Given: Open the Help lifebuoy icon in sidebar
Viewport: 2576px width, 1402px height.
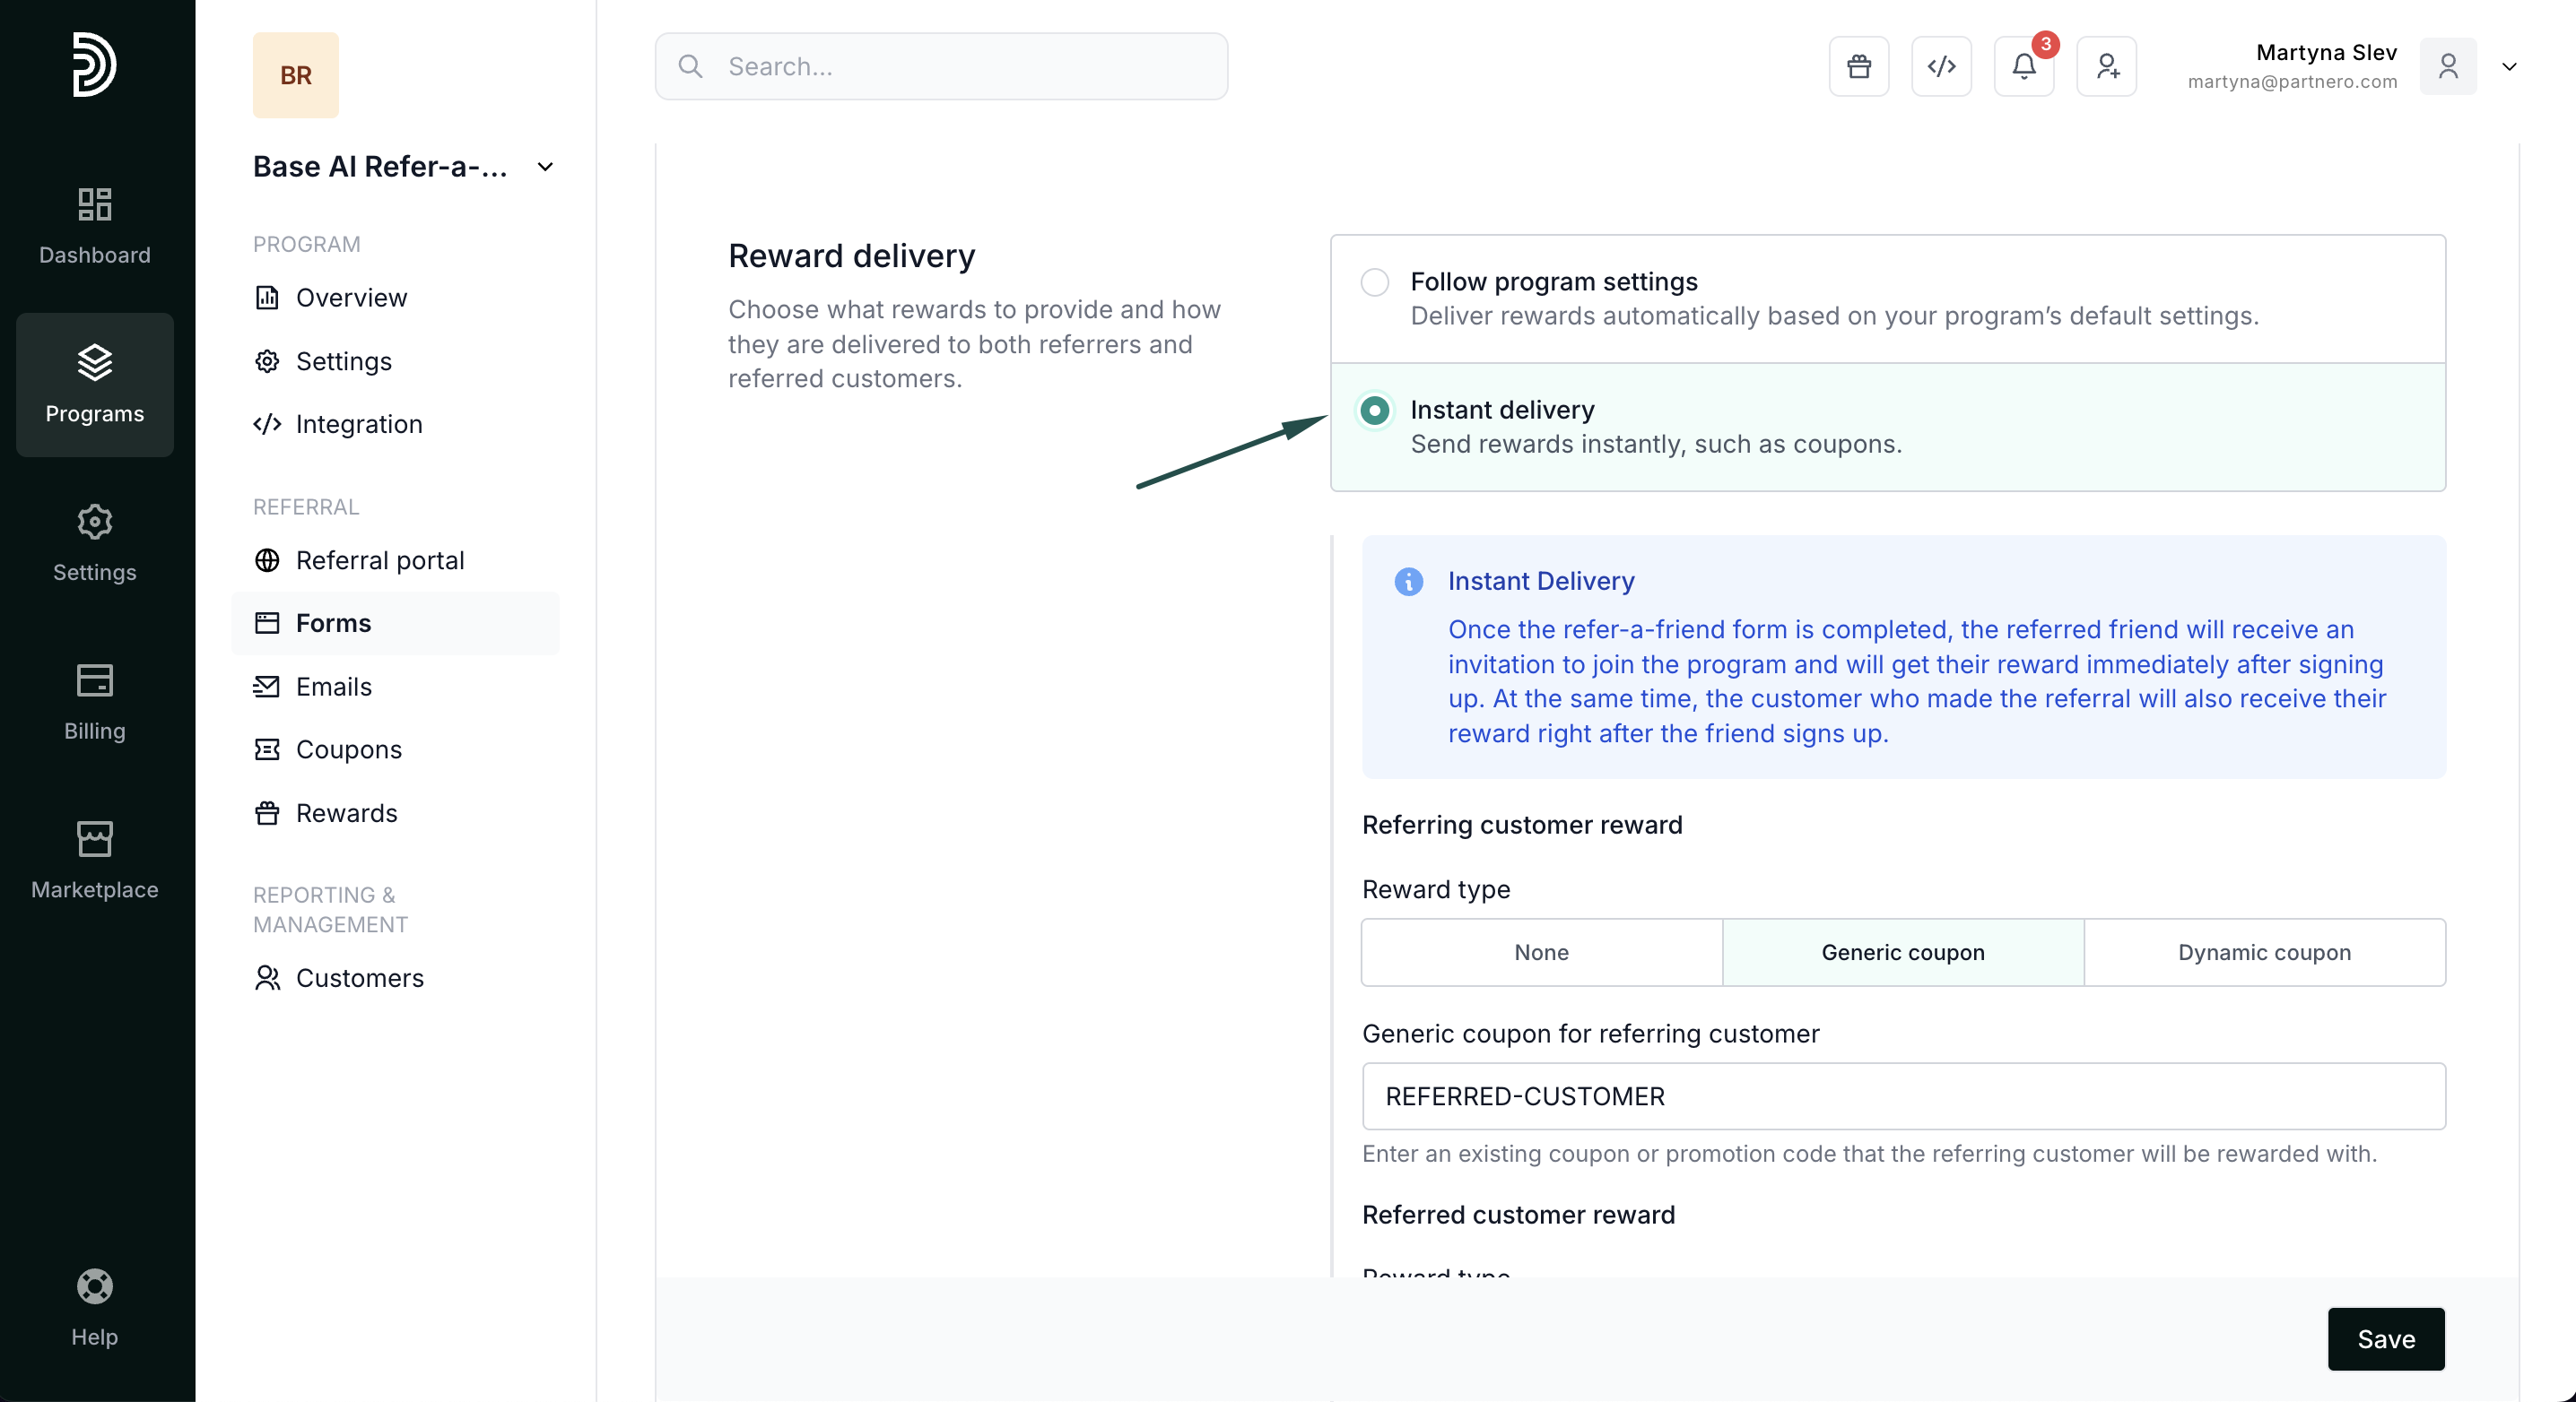Looking at the screenshot, I should pos(94,1306).
